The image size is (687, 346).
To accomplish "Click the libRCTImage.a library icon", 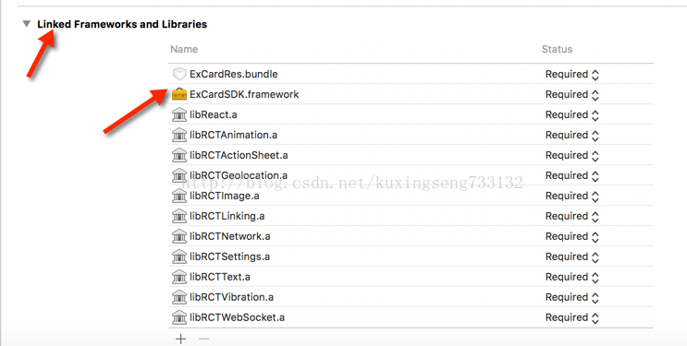I will [x=179, y=196].
